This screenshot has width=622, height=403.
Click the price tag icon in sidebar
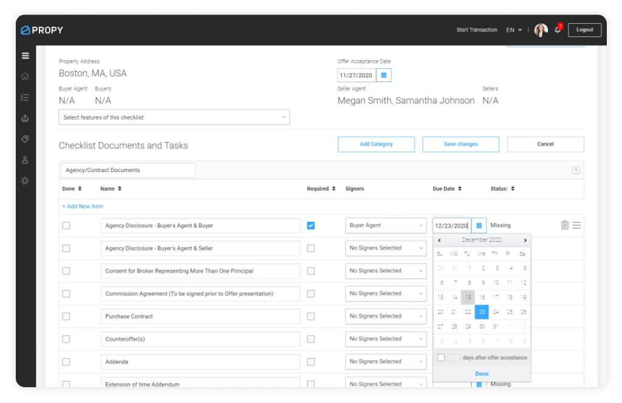tap(25, 139)
